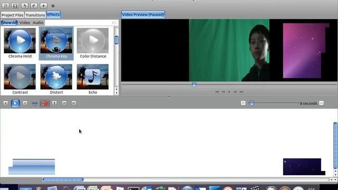
Task: Pick the Color Distance effect
Action: click(x=93, y=43)
